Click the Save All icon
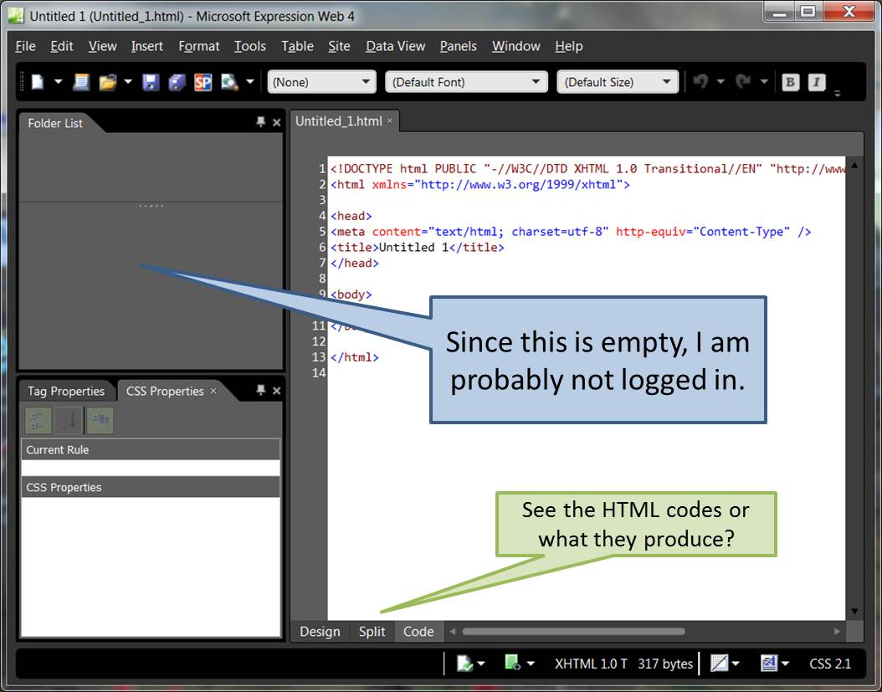Image resolution: width=882 pixels, height=692 pixels. pos(177,82)
